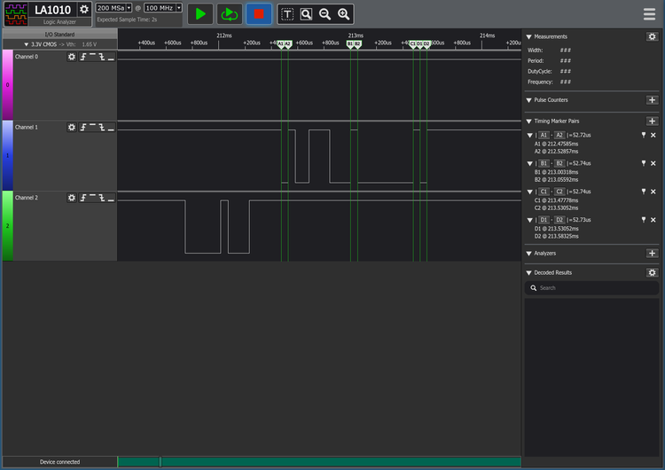Set Channel 1 falling edge trigger
This screenshot has width=665, height=470.
(x=102, y=127)
